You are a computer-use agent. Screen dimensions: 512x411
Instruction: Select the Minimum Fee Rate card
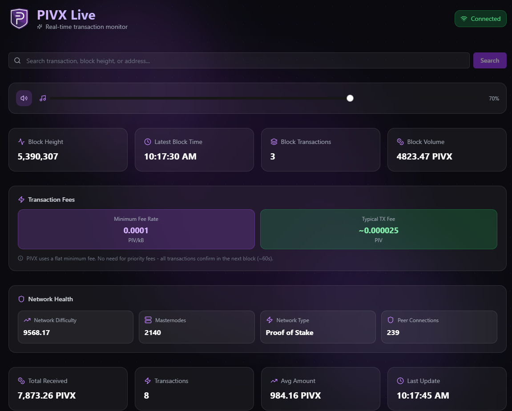click(136, 229)
